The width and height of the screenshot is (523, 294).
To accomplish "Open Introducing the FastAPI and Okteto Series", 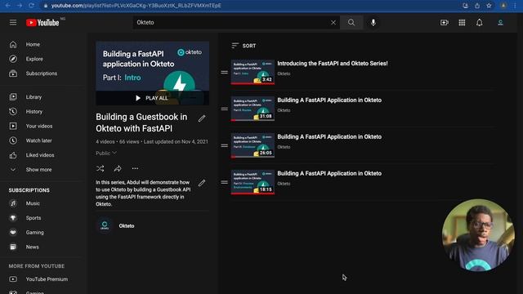I will (333, 64).
